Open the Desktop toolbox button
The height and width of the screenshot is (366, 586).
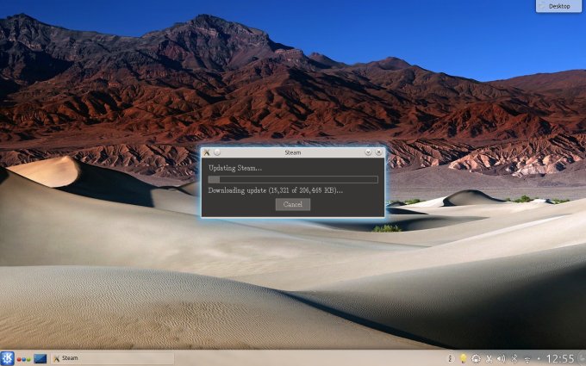[x=558, y=6]
